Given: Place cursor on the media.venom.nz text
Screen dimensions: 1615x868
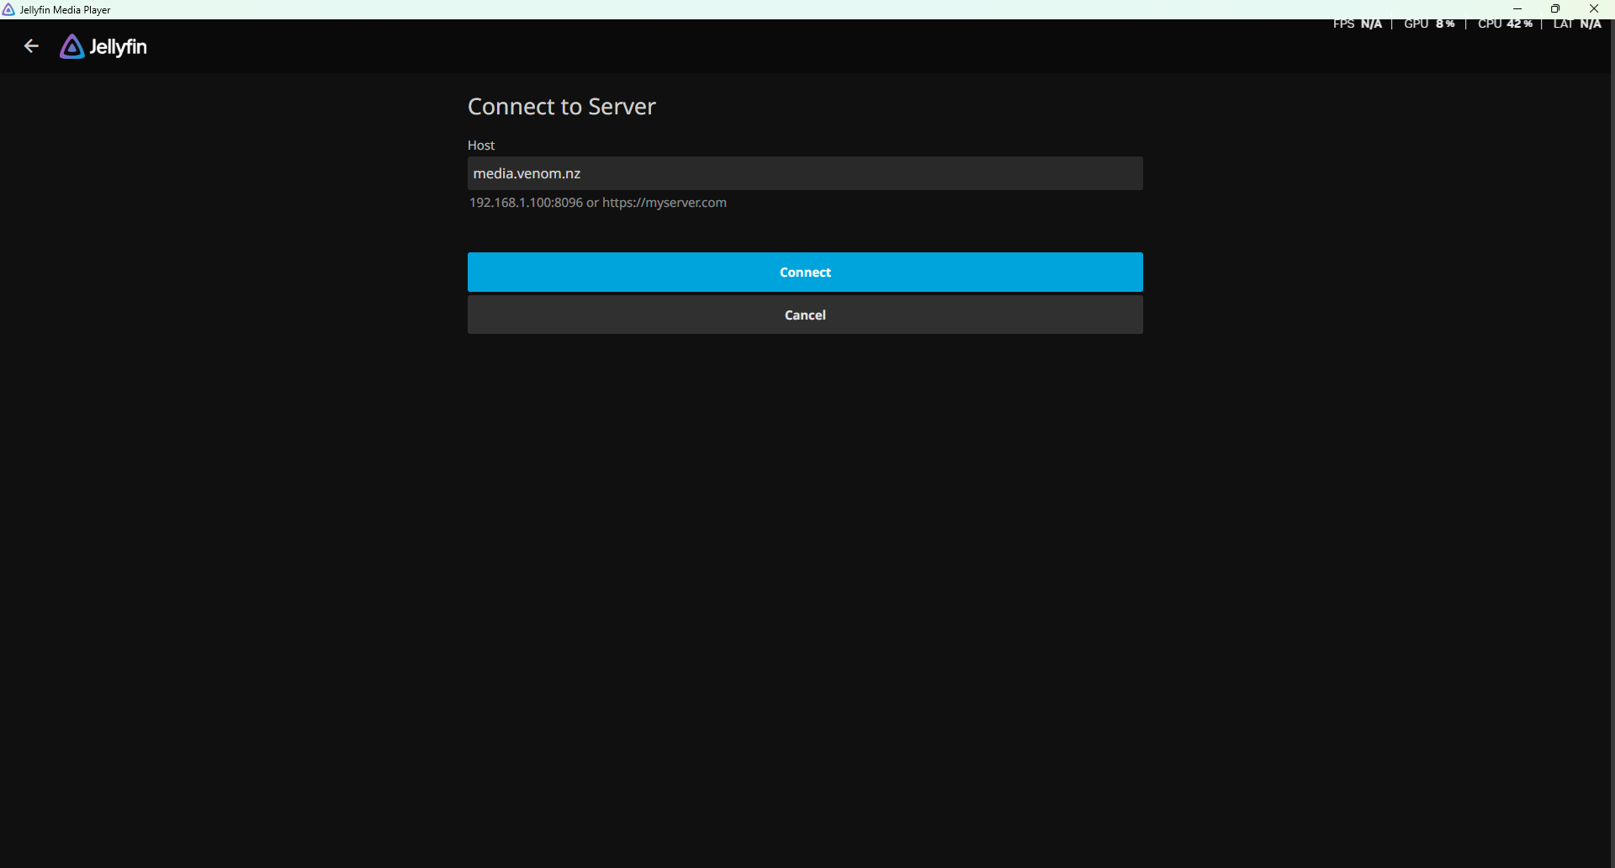Looking at the screenshot, I should point(527,173).
